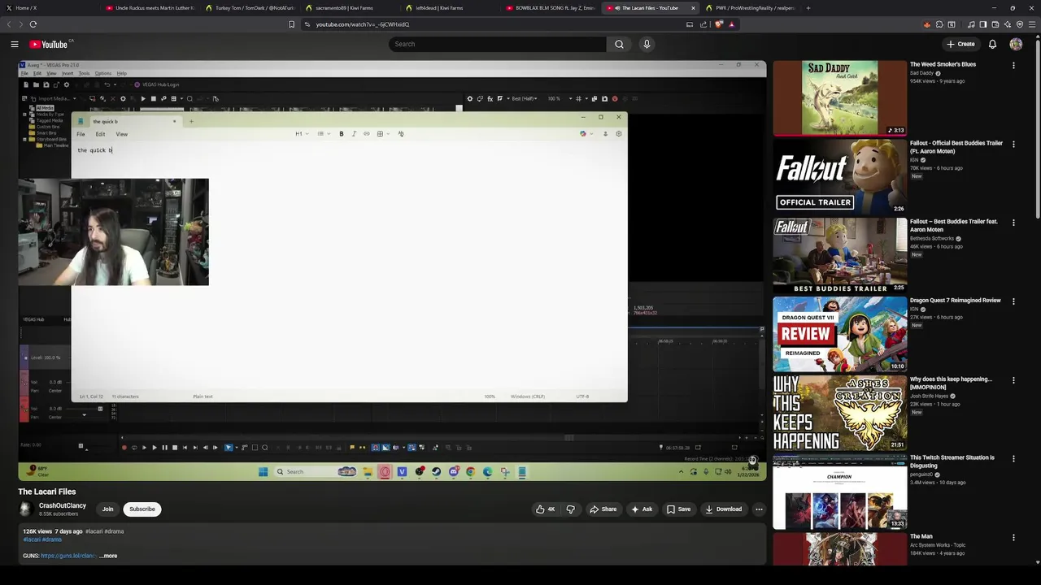Click the Ask button

coord(641,509)
